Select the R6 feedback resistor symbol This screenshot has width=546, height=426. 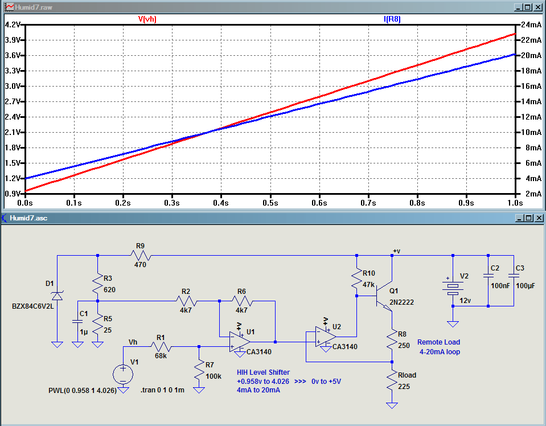click(242, 301)
